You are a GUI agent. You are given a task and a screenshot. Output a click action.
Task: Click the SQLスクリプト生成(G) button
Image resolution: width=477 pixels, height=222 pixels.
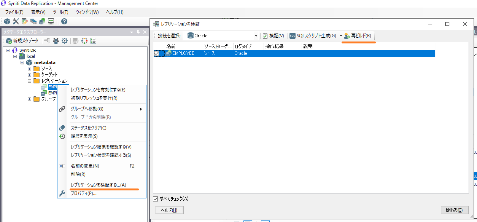313,36
